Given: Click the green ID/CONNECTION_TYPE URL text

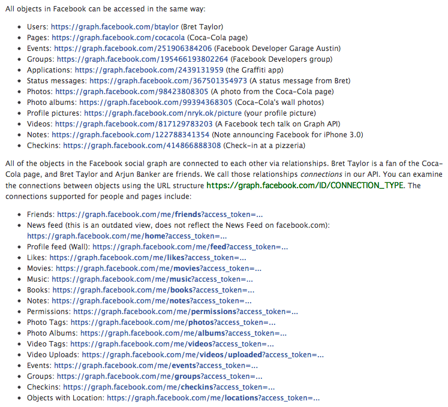Looking at the screenshot, I should pos(305,186).
